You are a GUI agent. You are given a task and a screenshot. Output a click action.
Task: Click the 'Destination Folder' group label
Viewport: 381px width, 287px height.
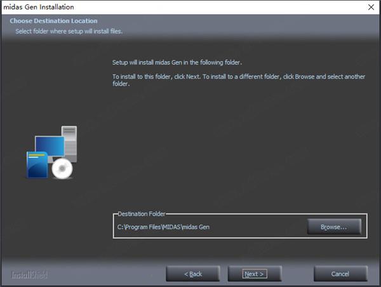(142, 214)
